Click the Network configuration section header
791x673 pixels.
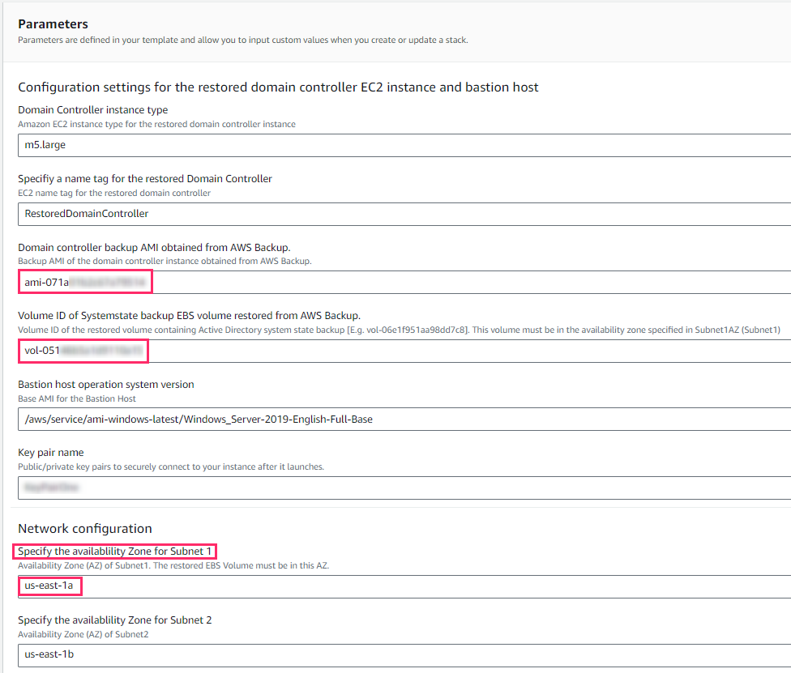[x=84, y=528]
